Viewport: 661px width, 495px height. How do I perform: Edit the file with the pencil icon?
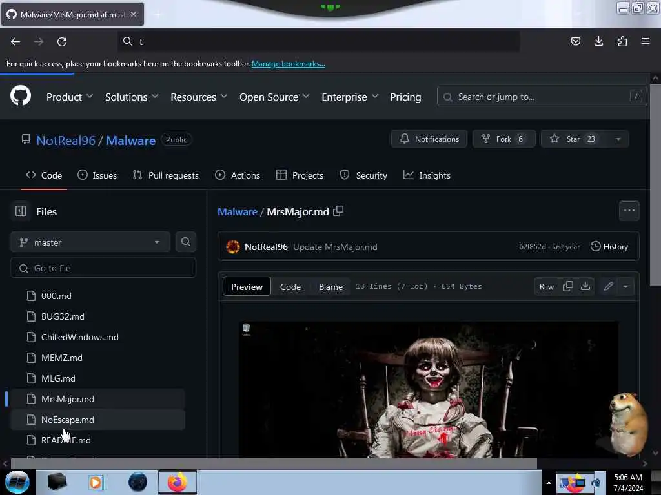click(x=608, y=286)
